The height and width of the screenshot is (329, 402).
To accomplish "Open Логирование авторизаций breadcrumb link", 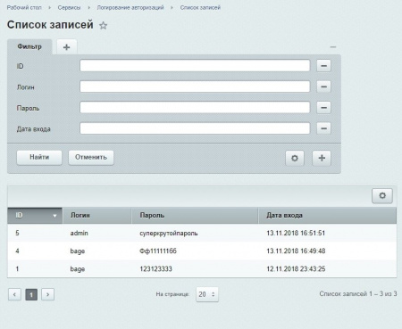I will (x=130, y=7).
